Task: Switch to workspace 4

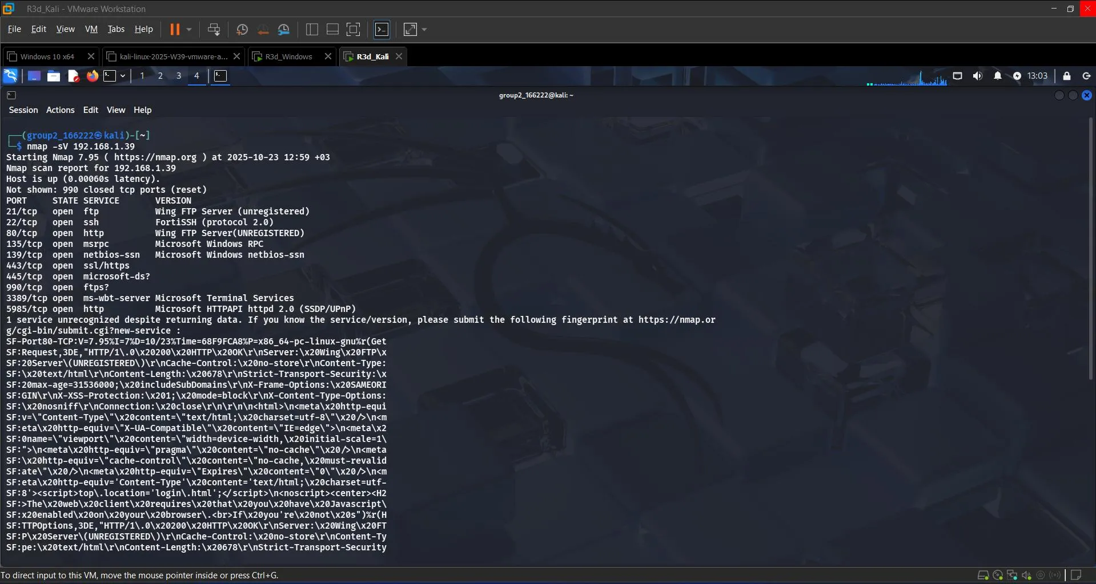Action: coord(196,76)
